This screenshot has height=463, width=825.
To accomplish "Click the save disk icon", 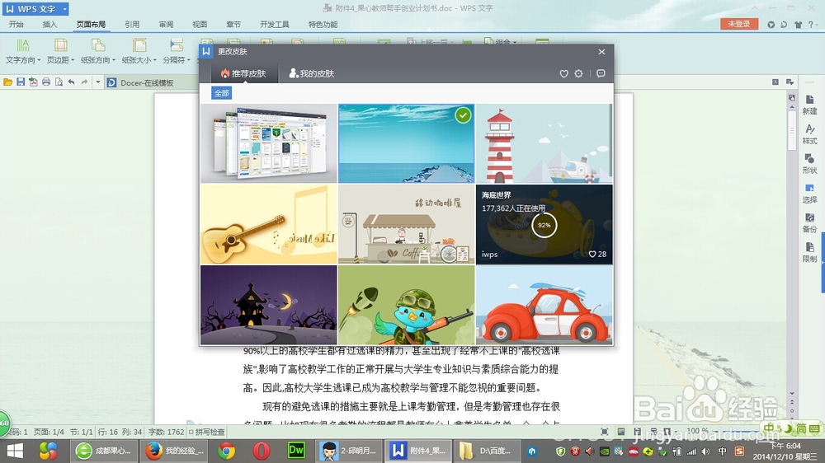I will pyautogui.click(x=21, y=82).
